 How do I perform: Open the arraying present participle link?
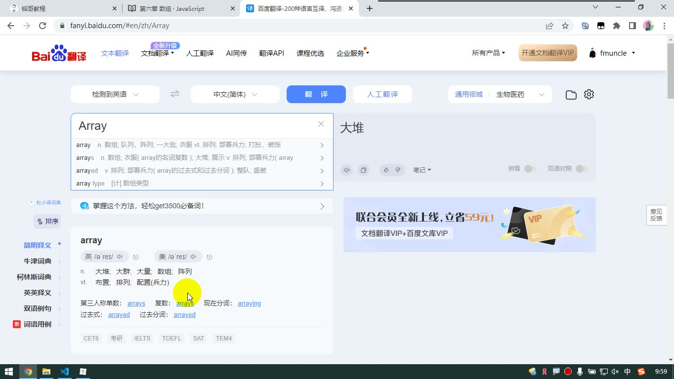click(249, 303)
